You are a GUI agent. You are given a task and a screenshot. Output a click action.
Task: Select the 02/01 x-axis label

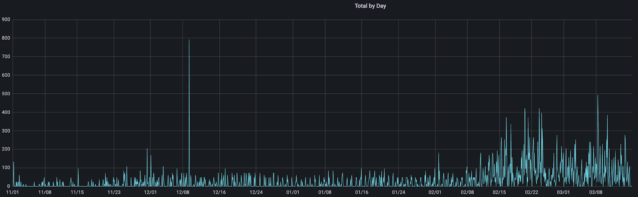[435, 192]
